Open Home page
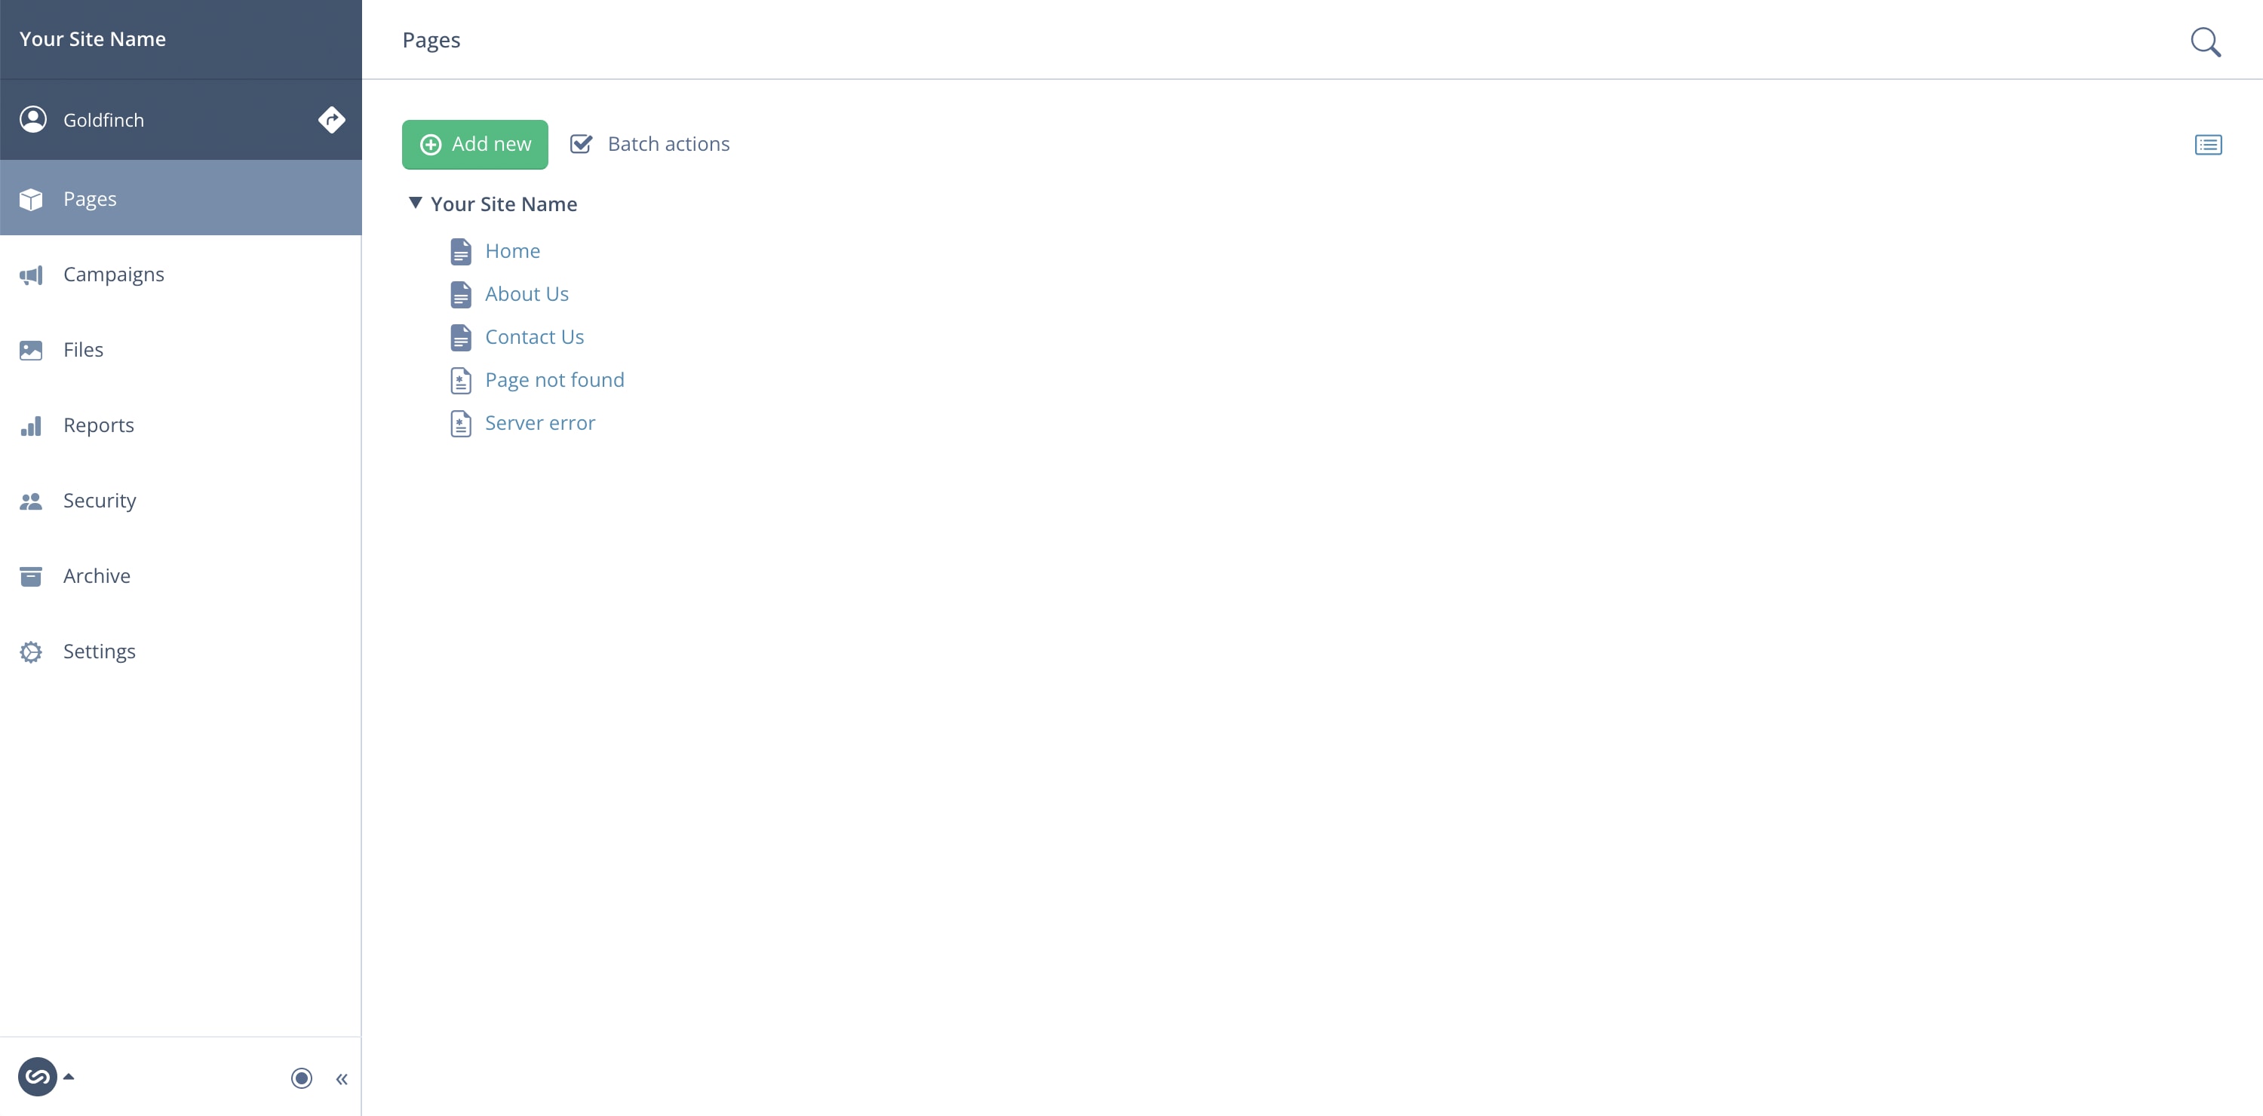The height and width of the screenshot is (1116, 2263). [512, 250]
